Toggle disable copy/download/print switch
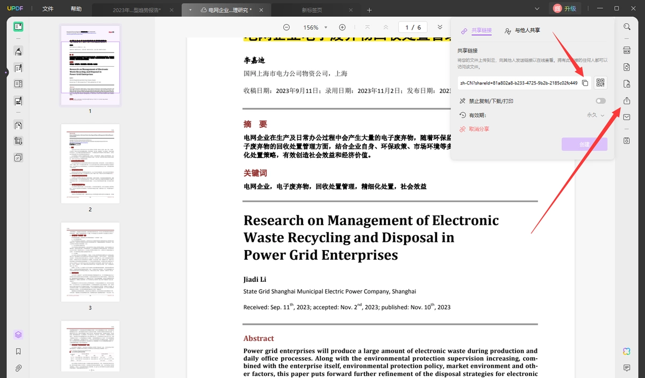Image resolution: width=645 pixels, height=378 pixels. tap(600, 101)
